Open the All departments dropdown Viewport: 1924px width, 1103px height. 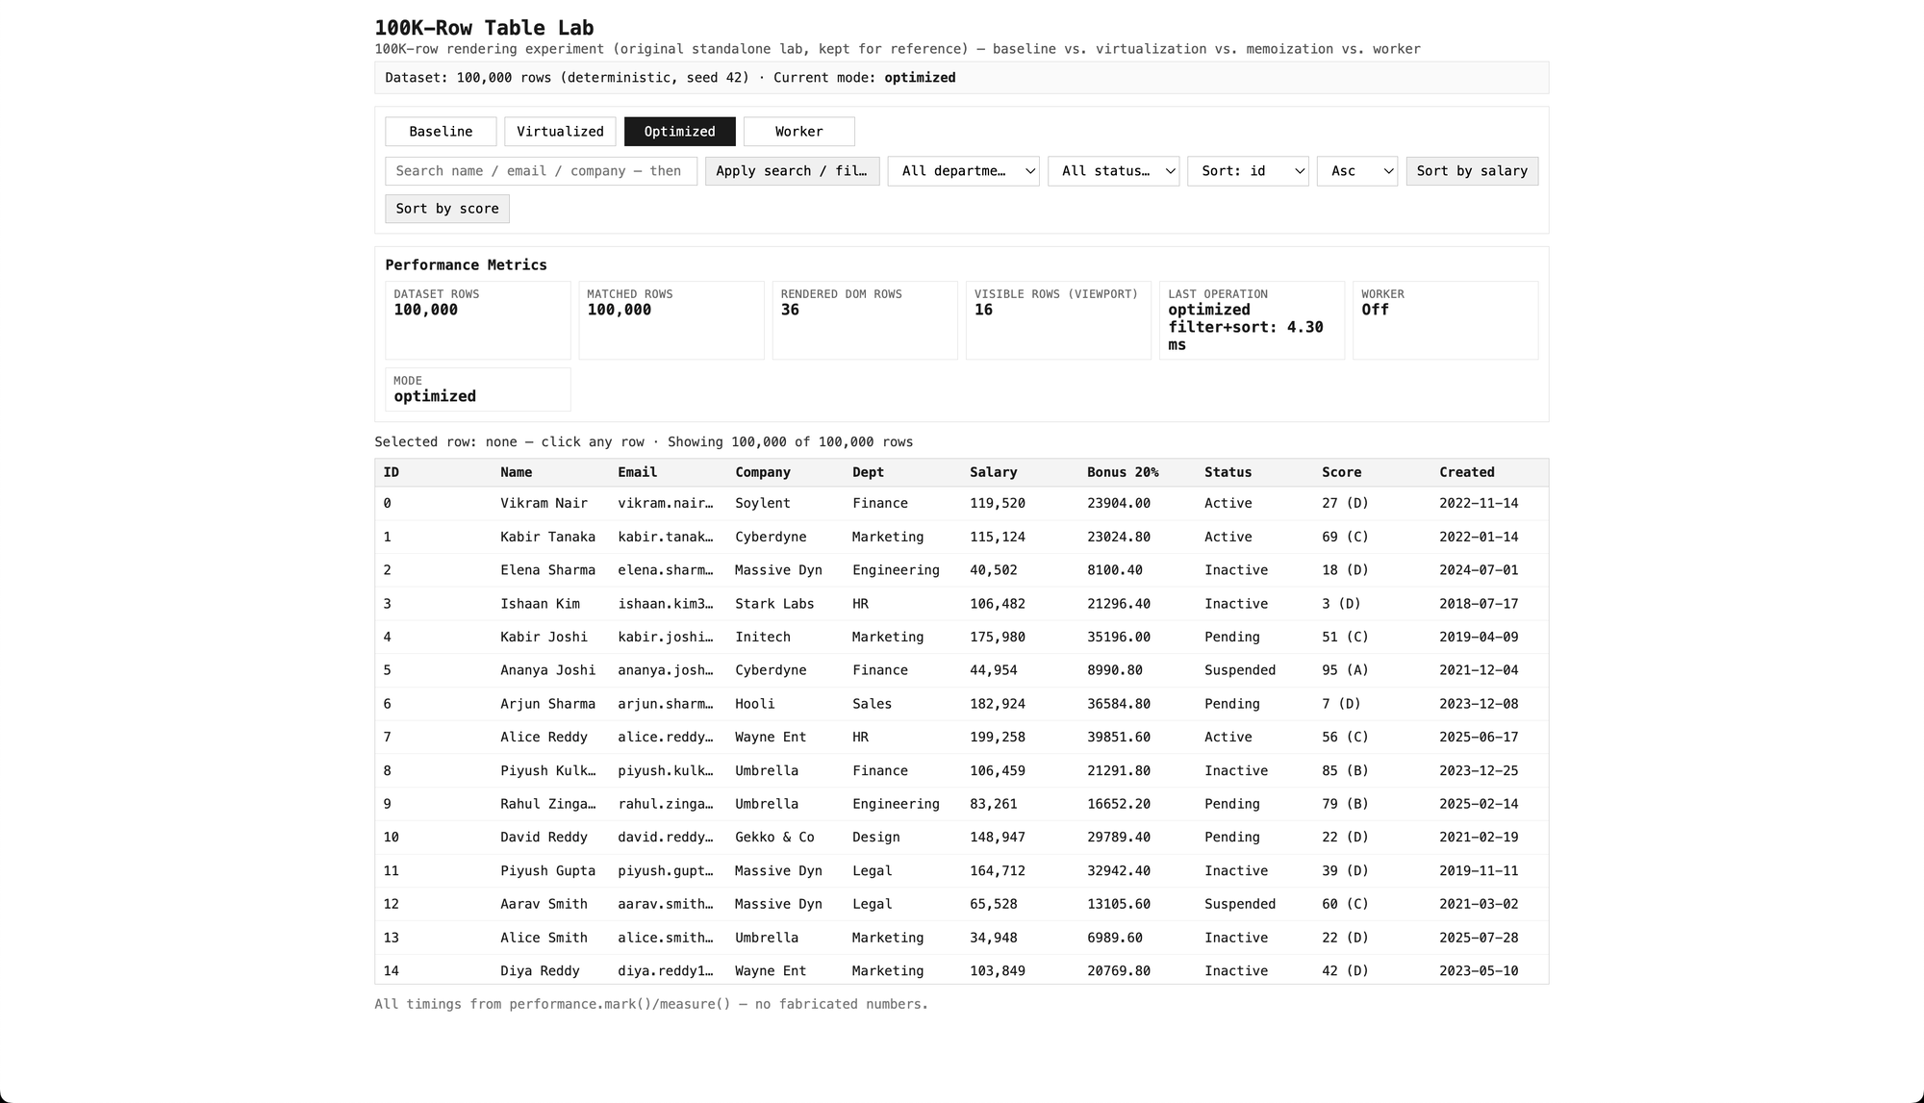(963, 171)
